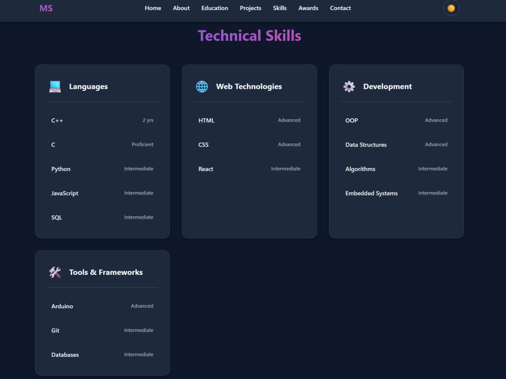Screen dimensions: 506x379
Task: Click the Arduino skill entry
Action: tap(102, 306)
